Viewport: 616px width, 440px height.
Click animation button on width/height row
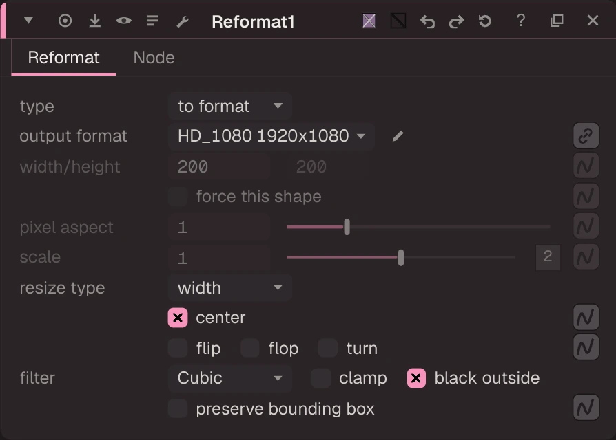tap(586, 166)
